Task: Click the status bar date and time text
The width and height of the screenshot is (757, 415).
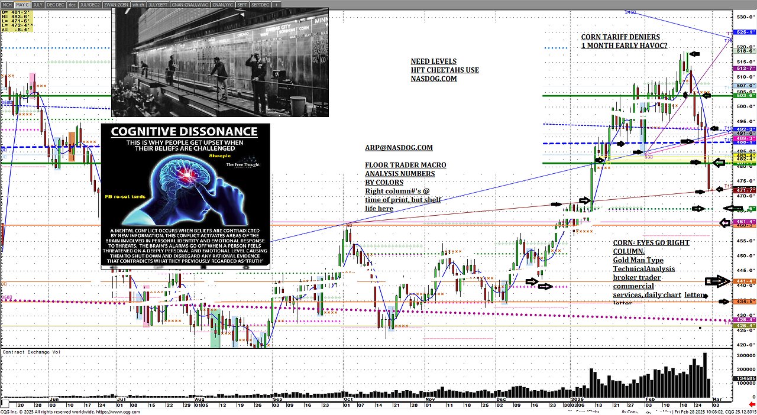Action: pyautogui.click(x=699, y=411)
